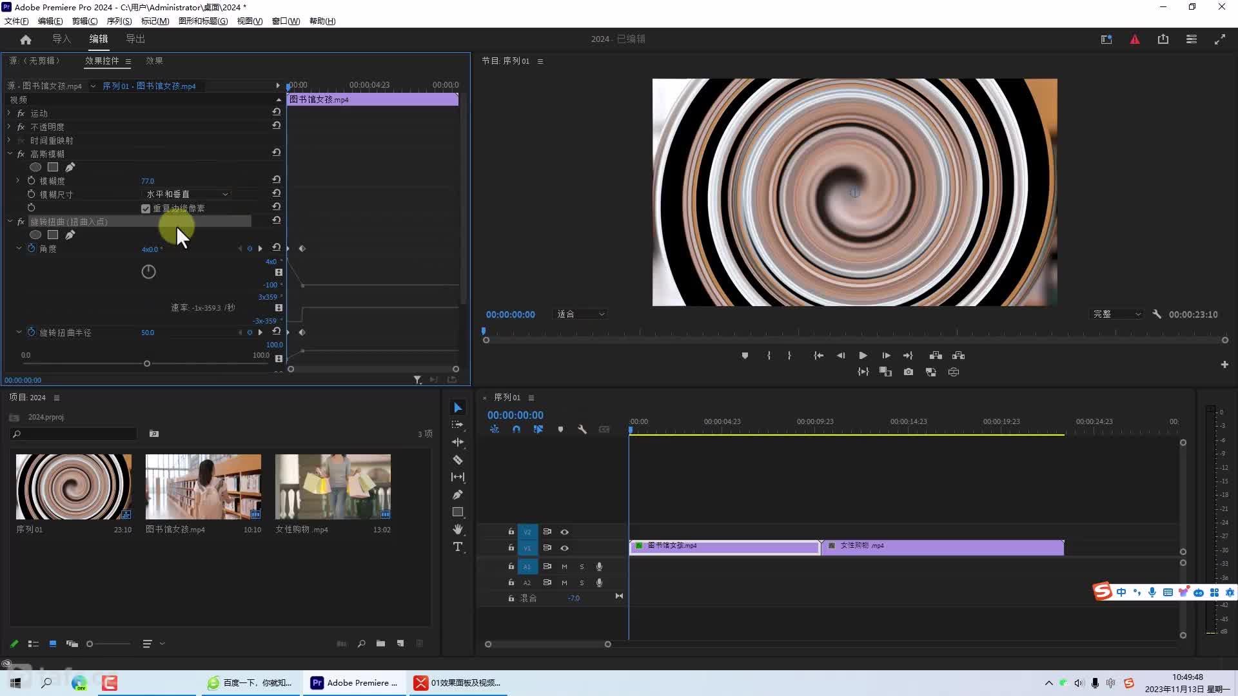Open the Quick Export share icon
Viewport: 1238px width, 696px height.
[x=1163, y=39]
